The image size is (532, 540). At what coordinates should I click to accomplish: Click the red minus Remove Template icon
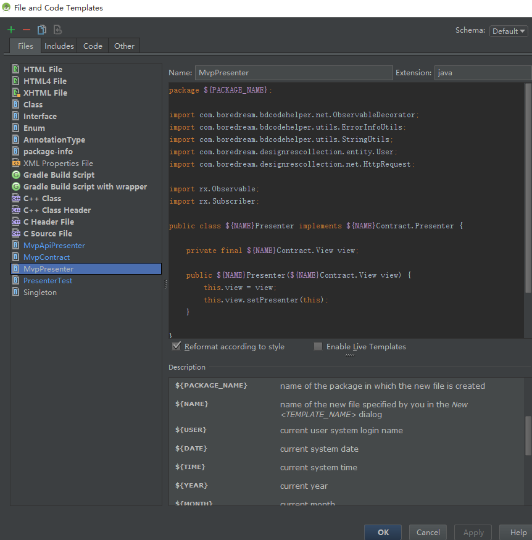(x=26, y=30)
